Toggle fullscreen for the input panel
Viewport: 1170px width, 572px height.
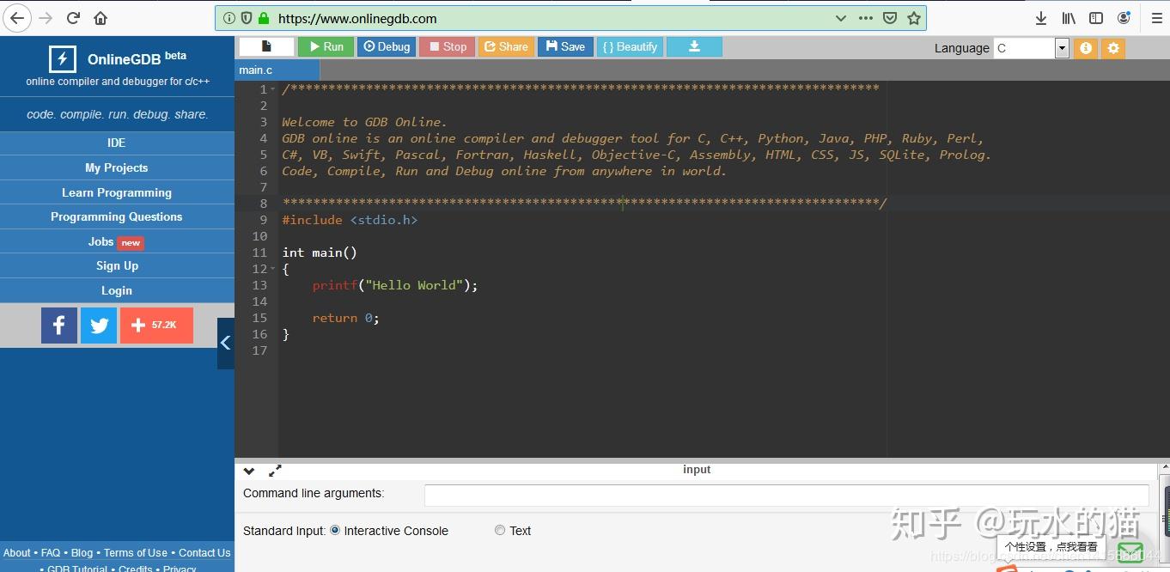pyautogui.click(x=275, y=471)
